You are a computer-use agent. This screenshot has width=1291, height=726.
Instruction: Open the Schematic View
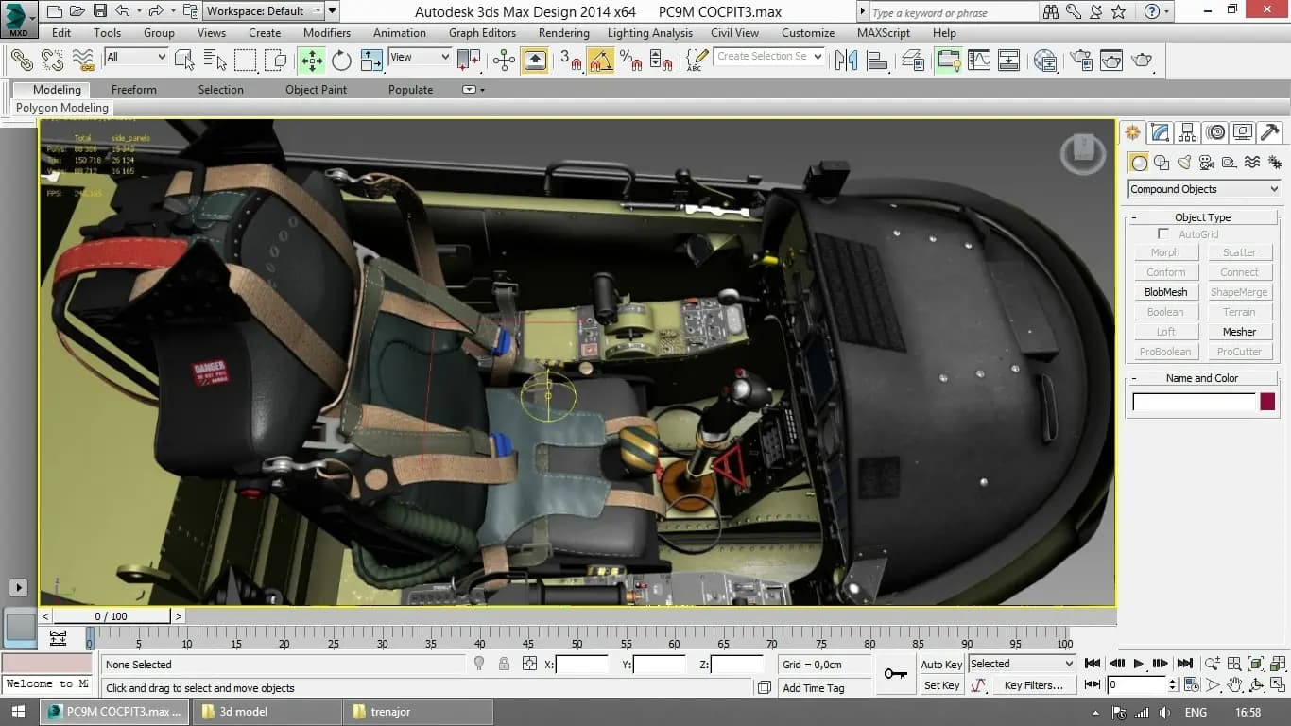1009,60
